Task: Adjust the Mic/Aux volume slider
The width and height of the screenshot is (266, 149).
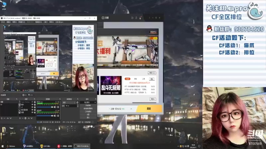Action: tap(45, 107)
